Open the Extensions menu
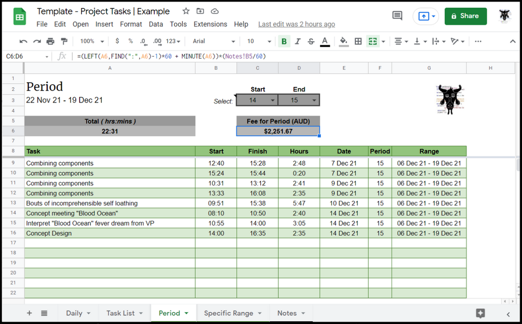 click(x=210, y=24)
